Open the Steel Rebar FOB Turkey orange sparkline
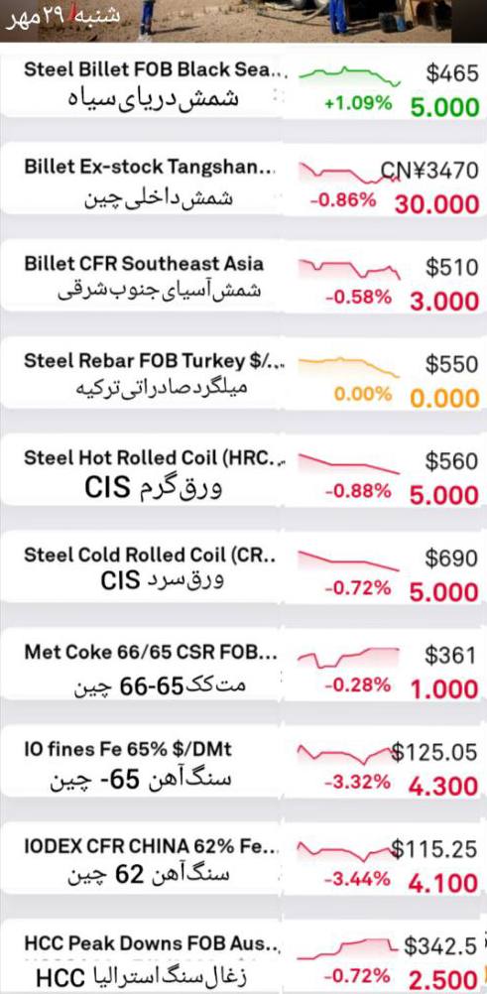 [349, 367]
